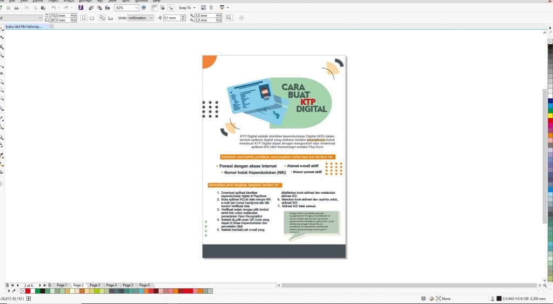Select the Text tool in toolbox

click(x=2, y=109)
